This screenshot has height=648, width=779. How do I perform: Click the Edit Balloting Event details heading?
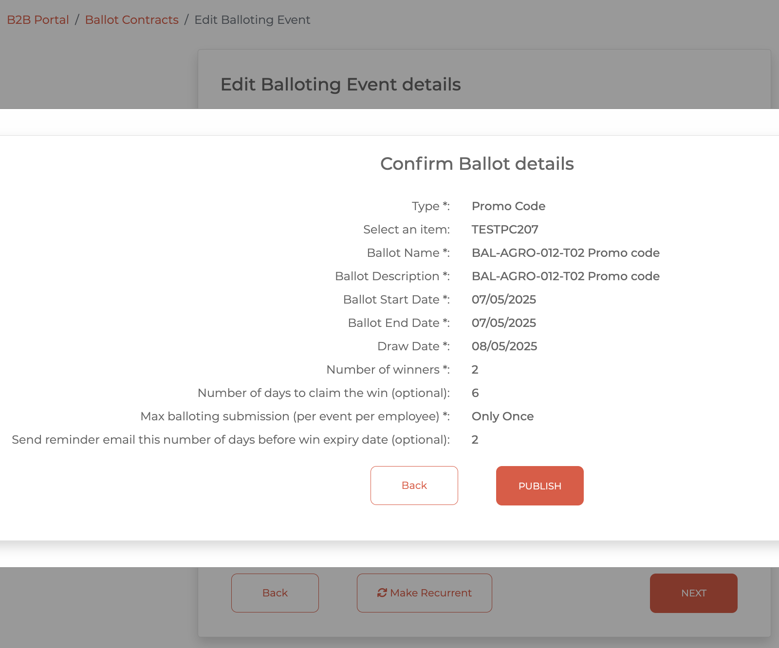point(340,85)
